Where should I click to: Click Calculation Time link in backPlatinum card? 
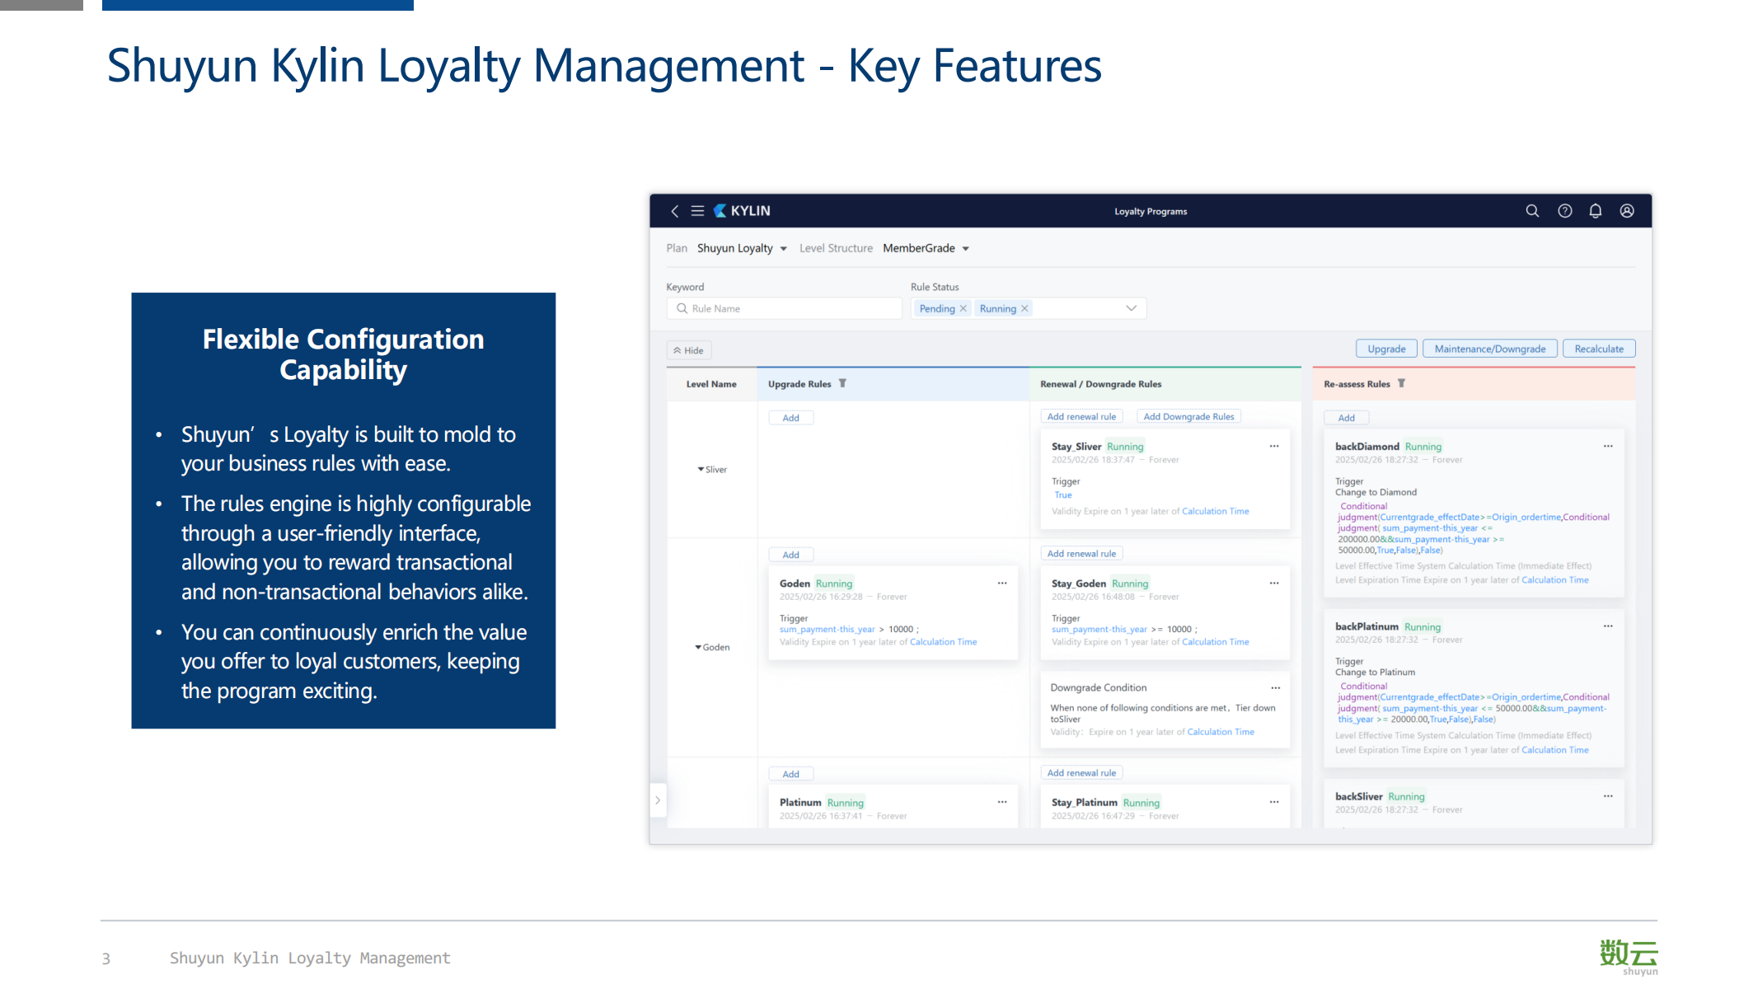click(1554, 750)
